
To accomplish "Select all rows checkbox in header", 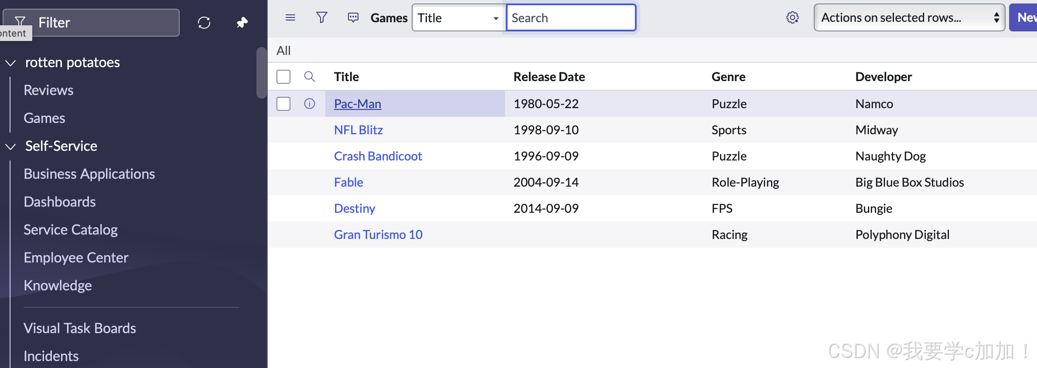I will tap(283, 77).
